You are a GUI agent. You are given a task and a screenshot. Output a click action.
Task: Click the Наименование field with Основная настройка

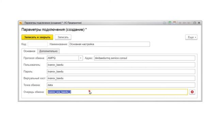click(x=109, y=44)
